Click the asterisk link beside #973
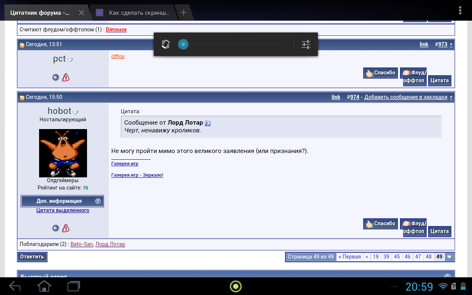The width and height of the screenshot is (472, 295). coord(451,45)
